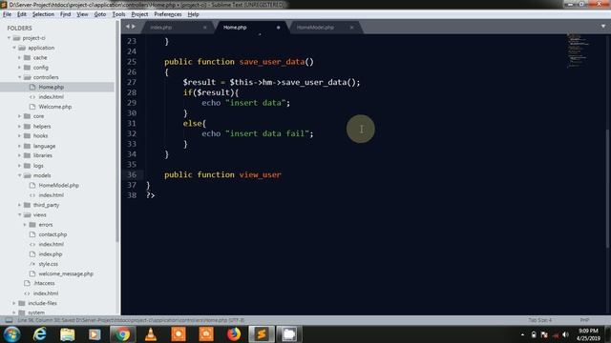Expand the language folder
The height and width of the screenshot is (343, 611).
tap(19, 146)
